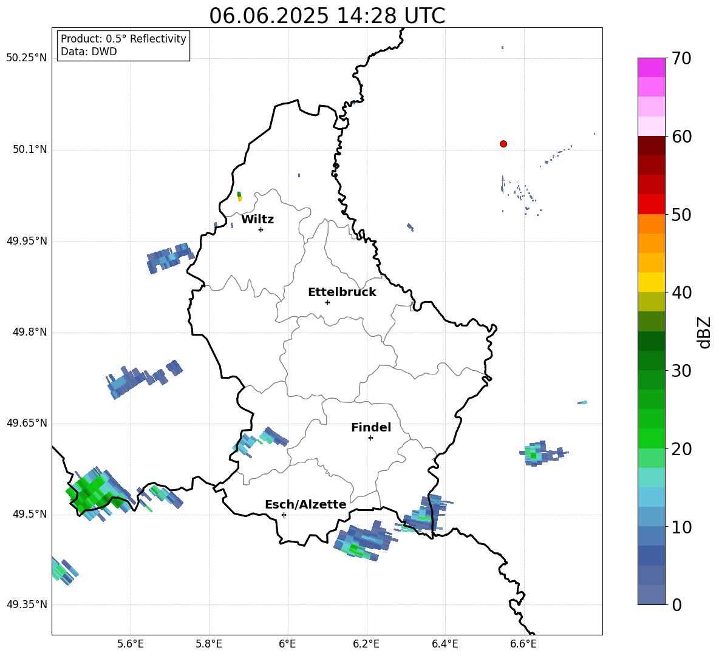Click the dBZ colorbar label

pos(704,332)
